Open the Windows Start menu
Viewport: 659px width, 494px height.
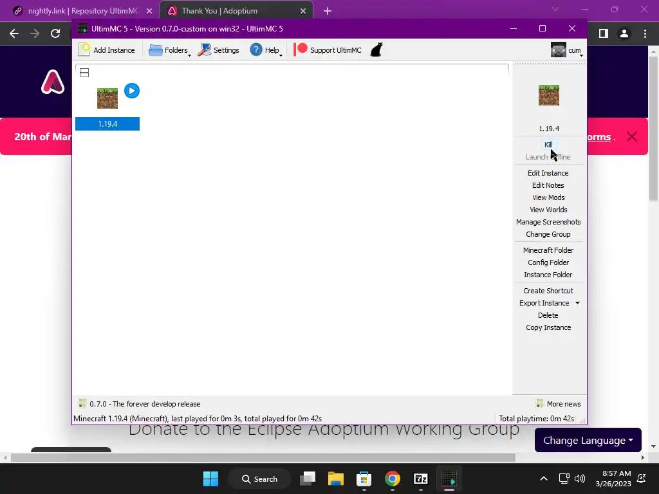(x=210, y=479)
